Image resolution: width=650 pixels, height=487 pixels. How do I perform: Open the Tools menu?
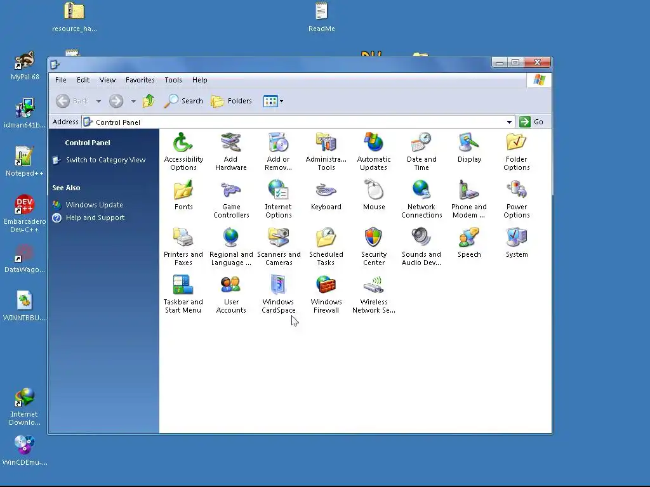pyautogui.click(x=173, y=80)
